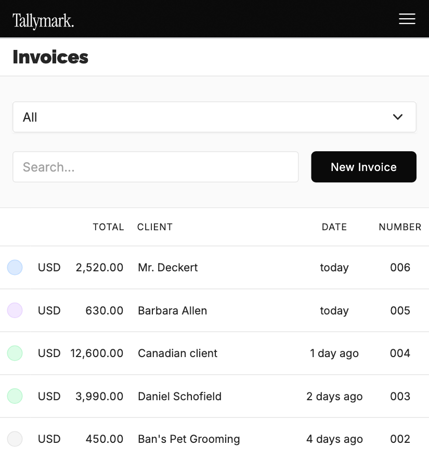Click invoice number 004
Screen dimensions: 429x460
pos(400,353)
